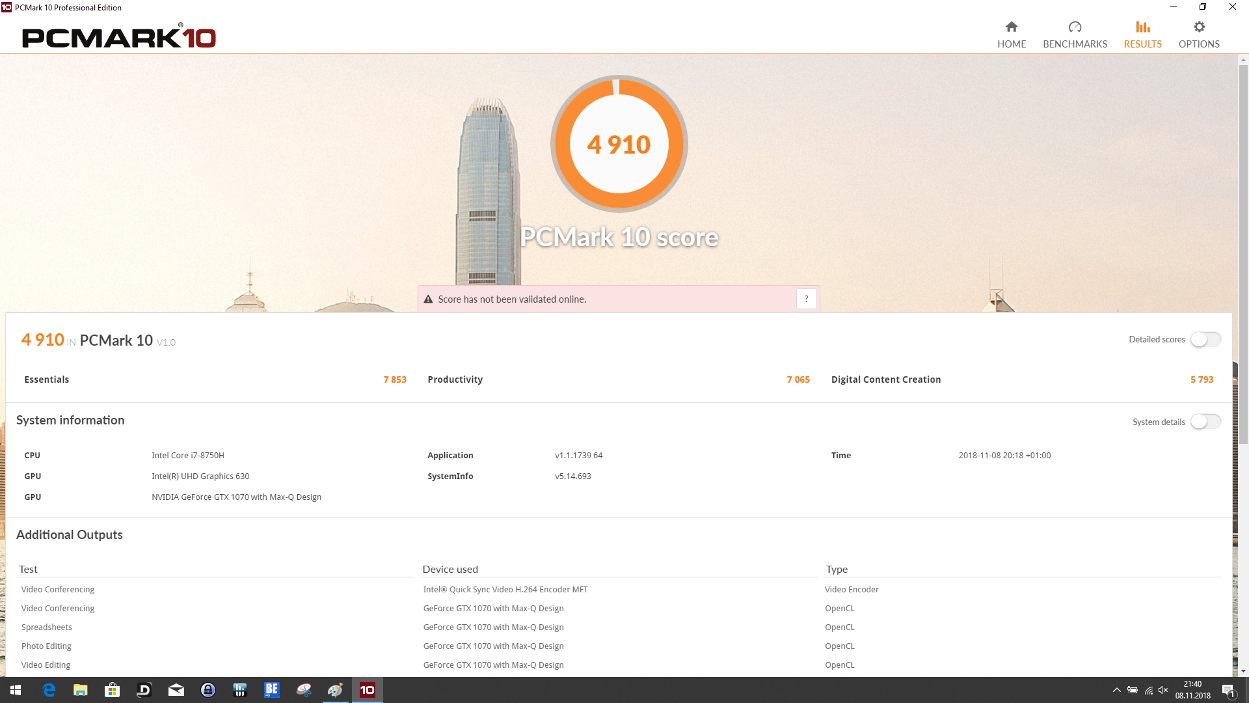Click the battery power tray icon

tap(1133, 690)
